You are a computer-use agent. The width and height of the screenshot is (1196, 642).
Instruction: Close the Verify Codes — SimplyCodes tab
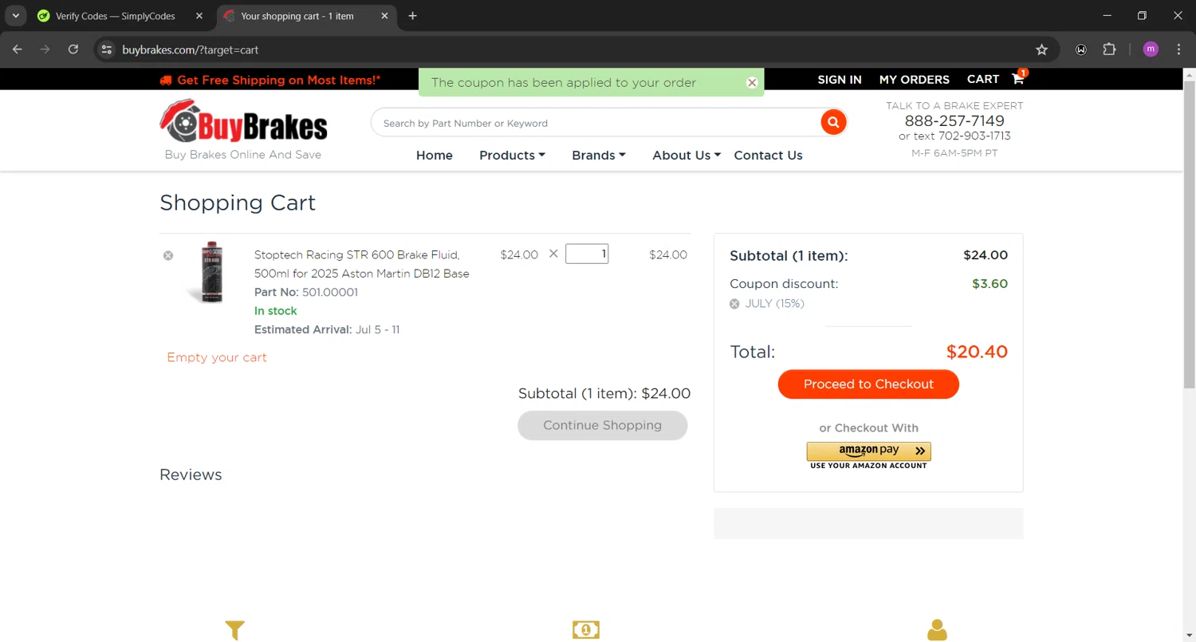pyautogui.click(x=199, y=16)
